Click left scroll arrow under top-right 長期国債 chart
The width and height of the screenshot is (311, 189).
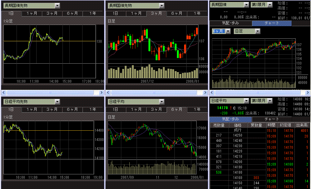coord(212,93)
